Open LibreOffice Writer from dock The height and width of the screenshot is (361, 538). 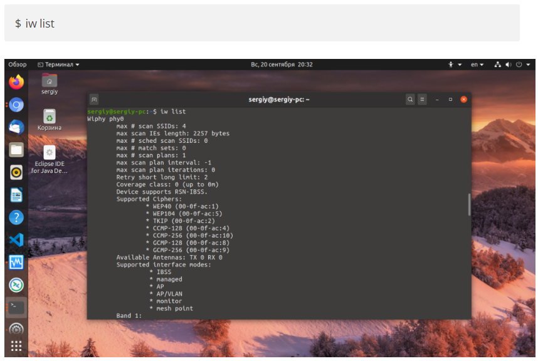coord(16,195)
